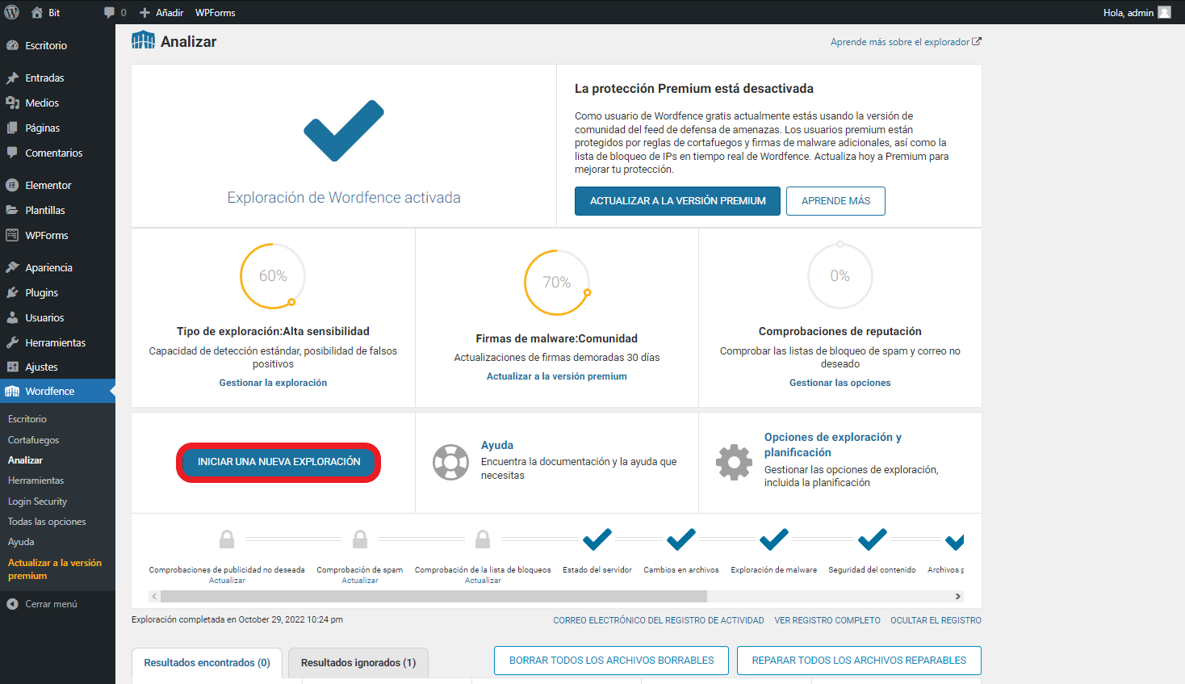
Task: Click the Usuarios person icon
Action: (12, 317)
